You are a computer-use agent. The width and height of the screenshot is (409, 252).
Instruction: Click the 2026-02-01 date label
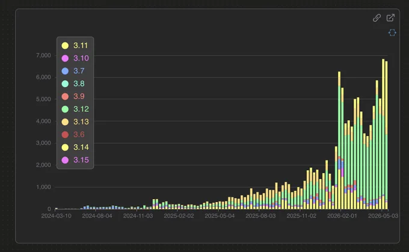click(x=342, y=216)
